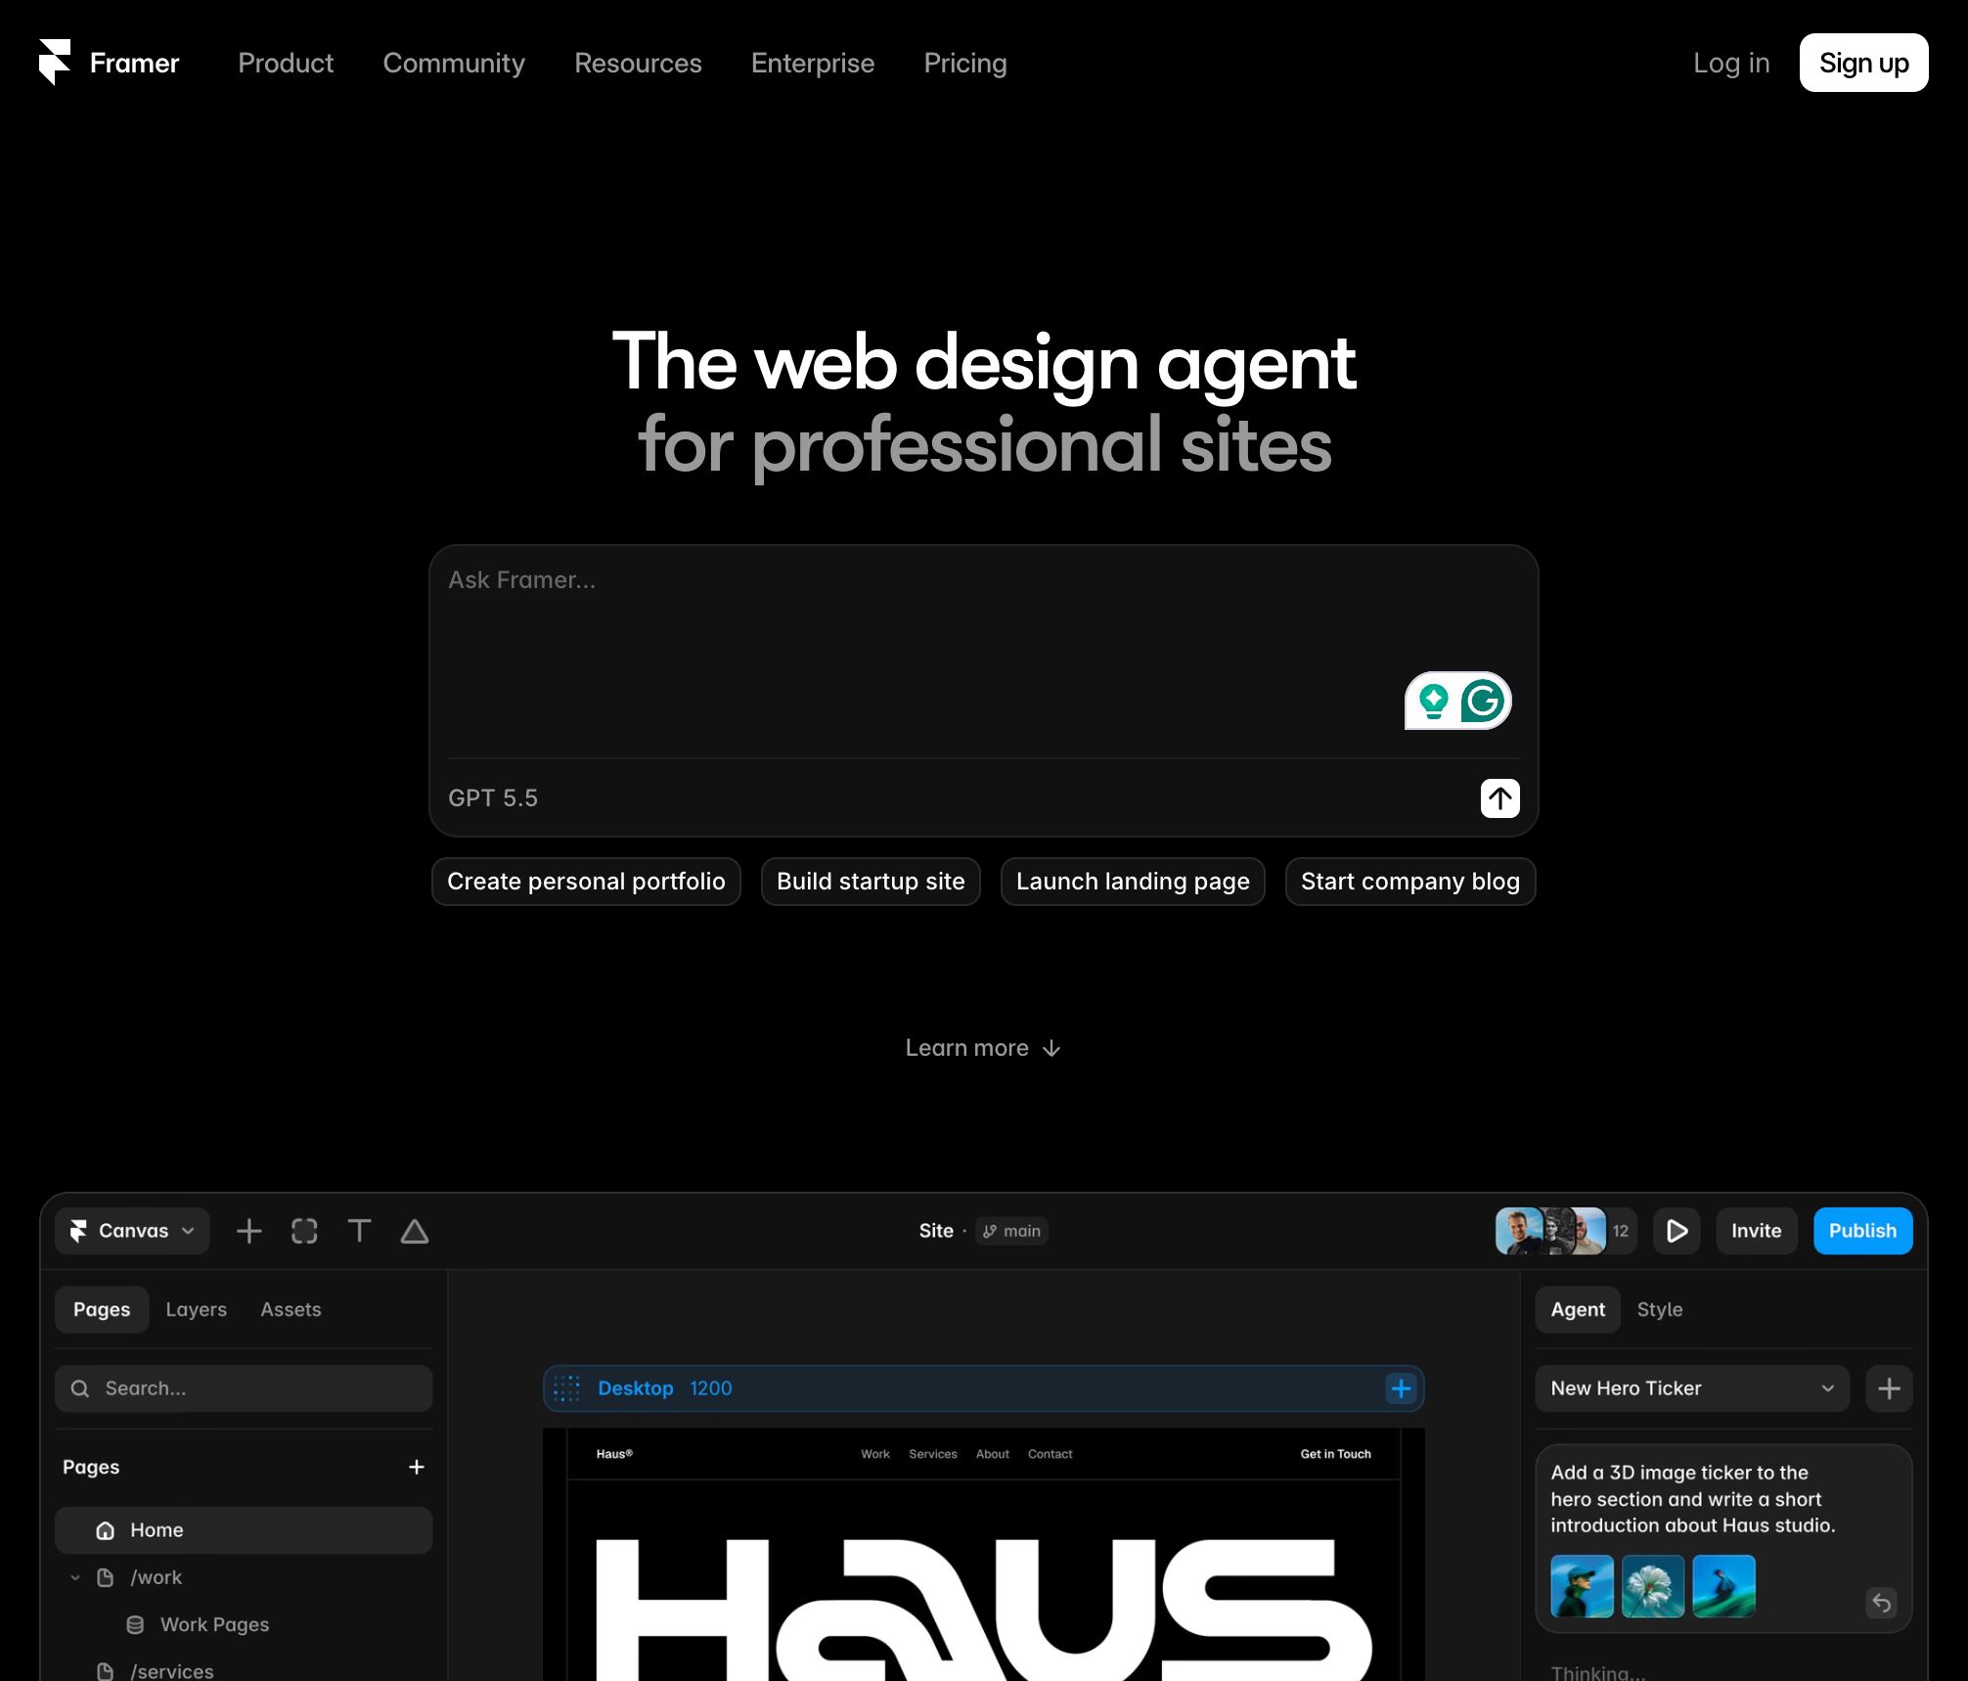The width and height of the screenshot is (1968, 1681).
Task: Select the Text tool icon
Action: (359, 1231)
